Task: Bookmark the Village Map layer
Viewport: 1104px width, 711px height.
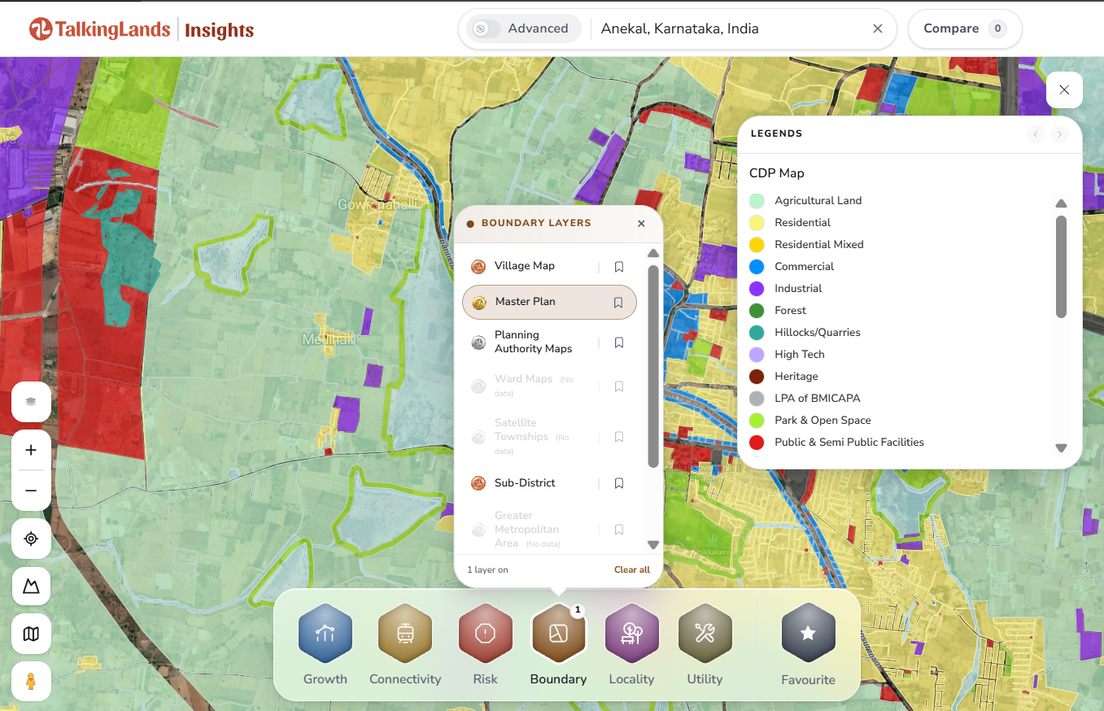Action: pos(619,267)
